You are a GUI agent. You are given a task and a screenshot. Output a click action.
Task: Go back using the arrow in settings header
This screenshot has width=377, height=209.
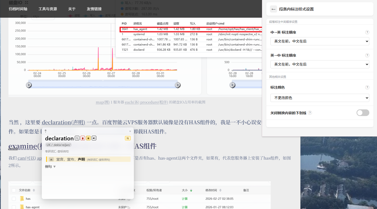pos(274,9)
